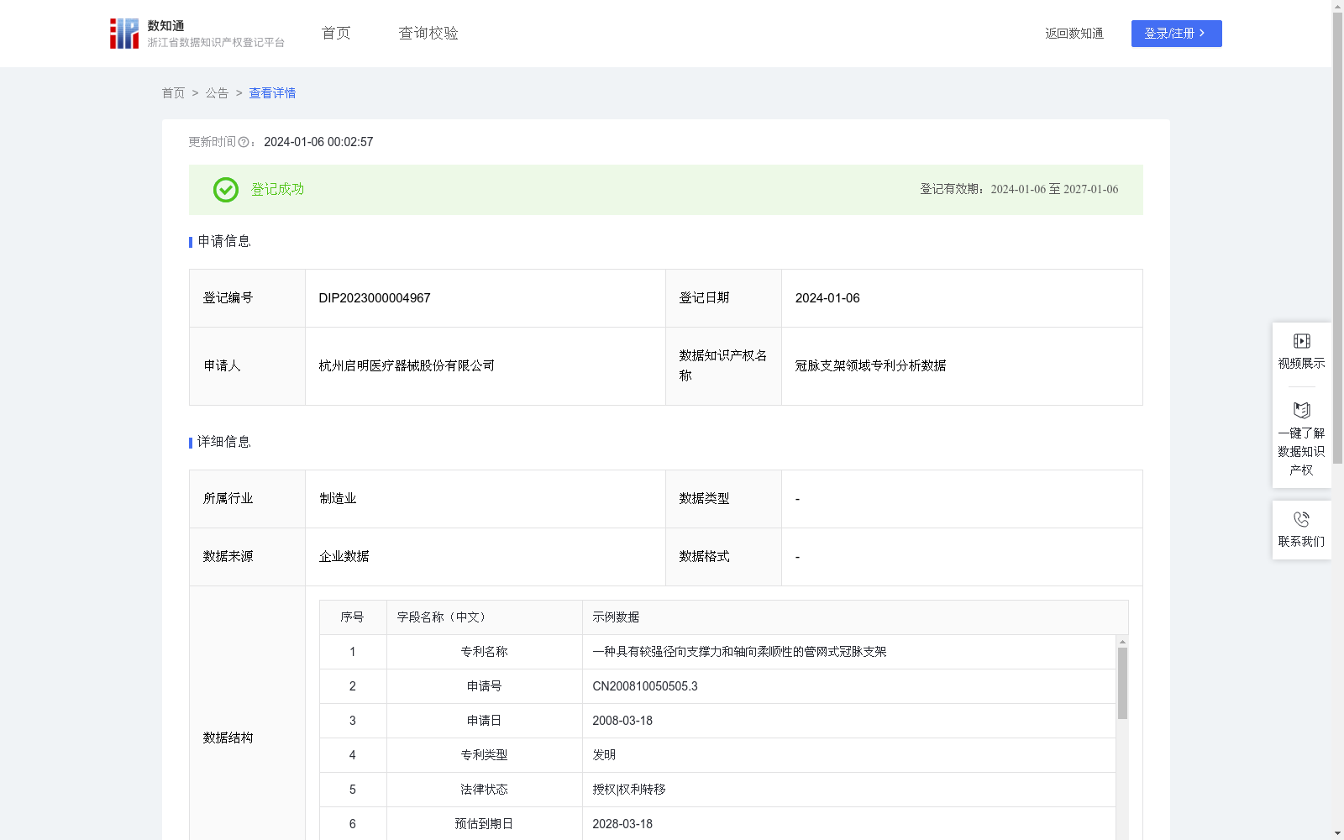Click the 申请号 field cell
Screen dimensions: 1344x840
[484, 686]
